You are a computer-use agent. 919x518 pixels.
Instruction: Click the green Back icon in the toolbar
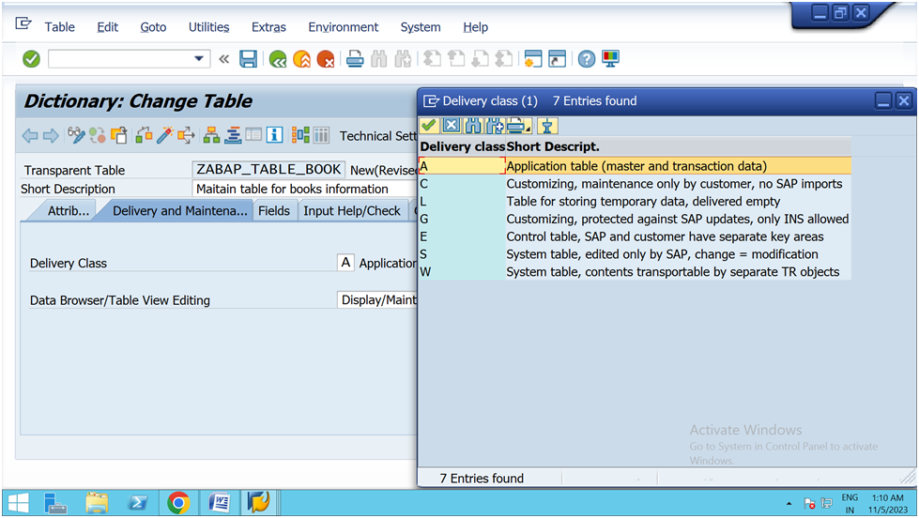click(x=278, y=58)
